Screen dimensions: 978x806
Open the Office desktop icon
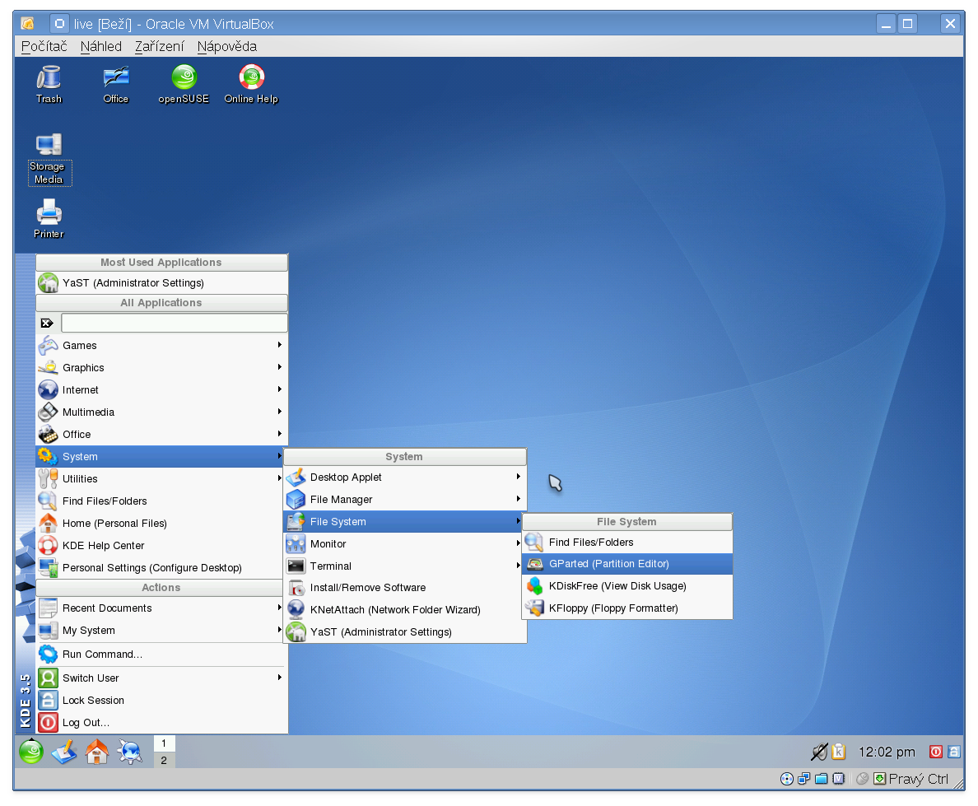116,79
